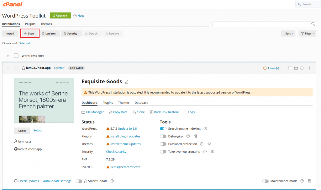This screenshot has width=321, height=190.
Task: Open help icon for Take over wp-cron.php
Action: [x=205, y=152]
